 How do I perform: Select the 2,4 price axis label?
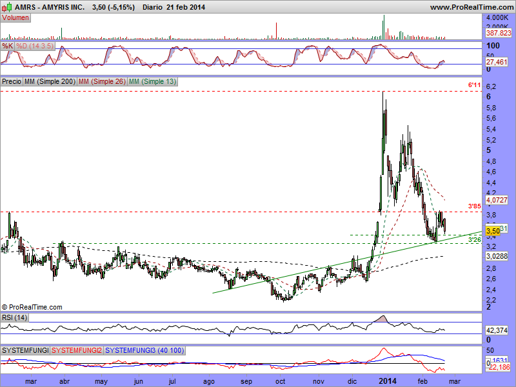point(491,290)
